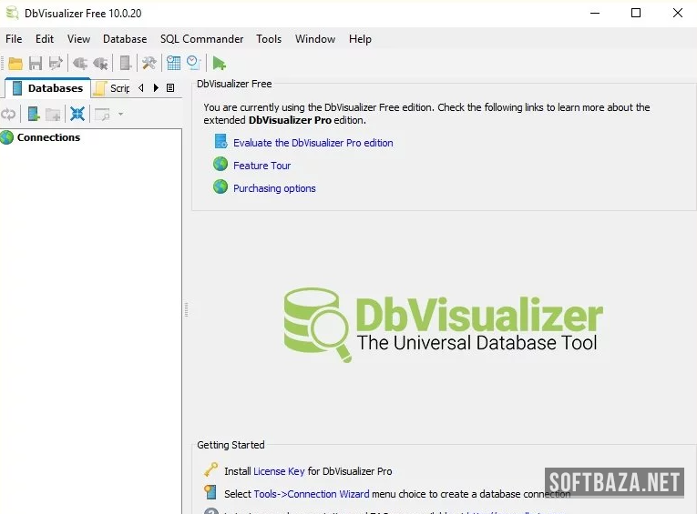Click the Tool Properties wrench icon

coord(149,63)
